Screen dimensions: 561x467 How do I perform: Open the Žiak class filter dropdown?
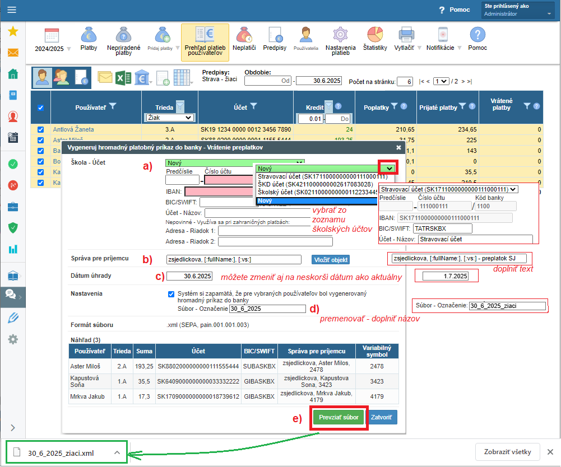click(169, 118)
